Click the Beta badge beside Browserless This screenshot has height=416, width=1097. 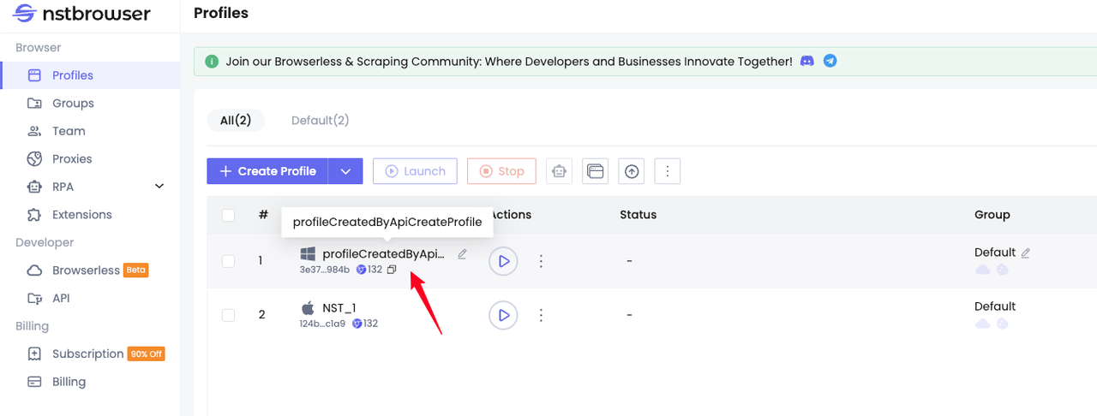tap(136, 270)
